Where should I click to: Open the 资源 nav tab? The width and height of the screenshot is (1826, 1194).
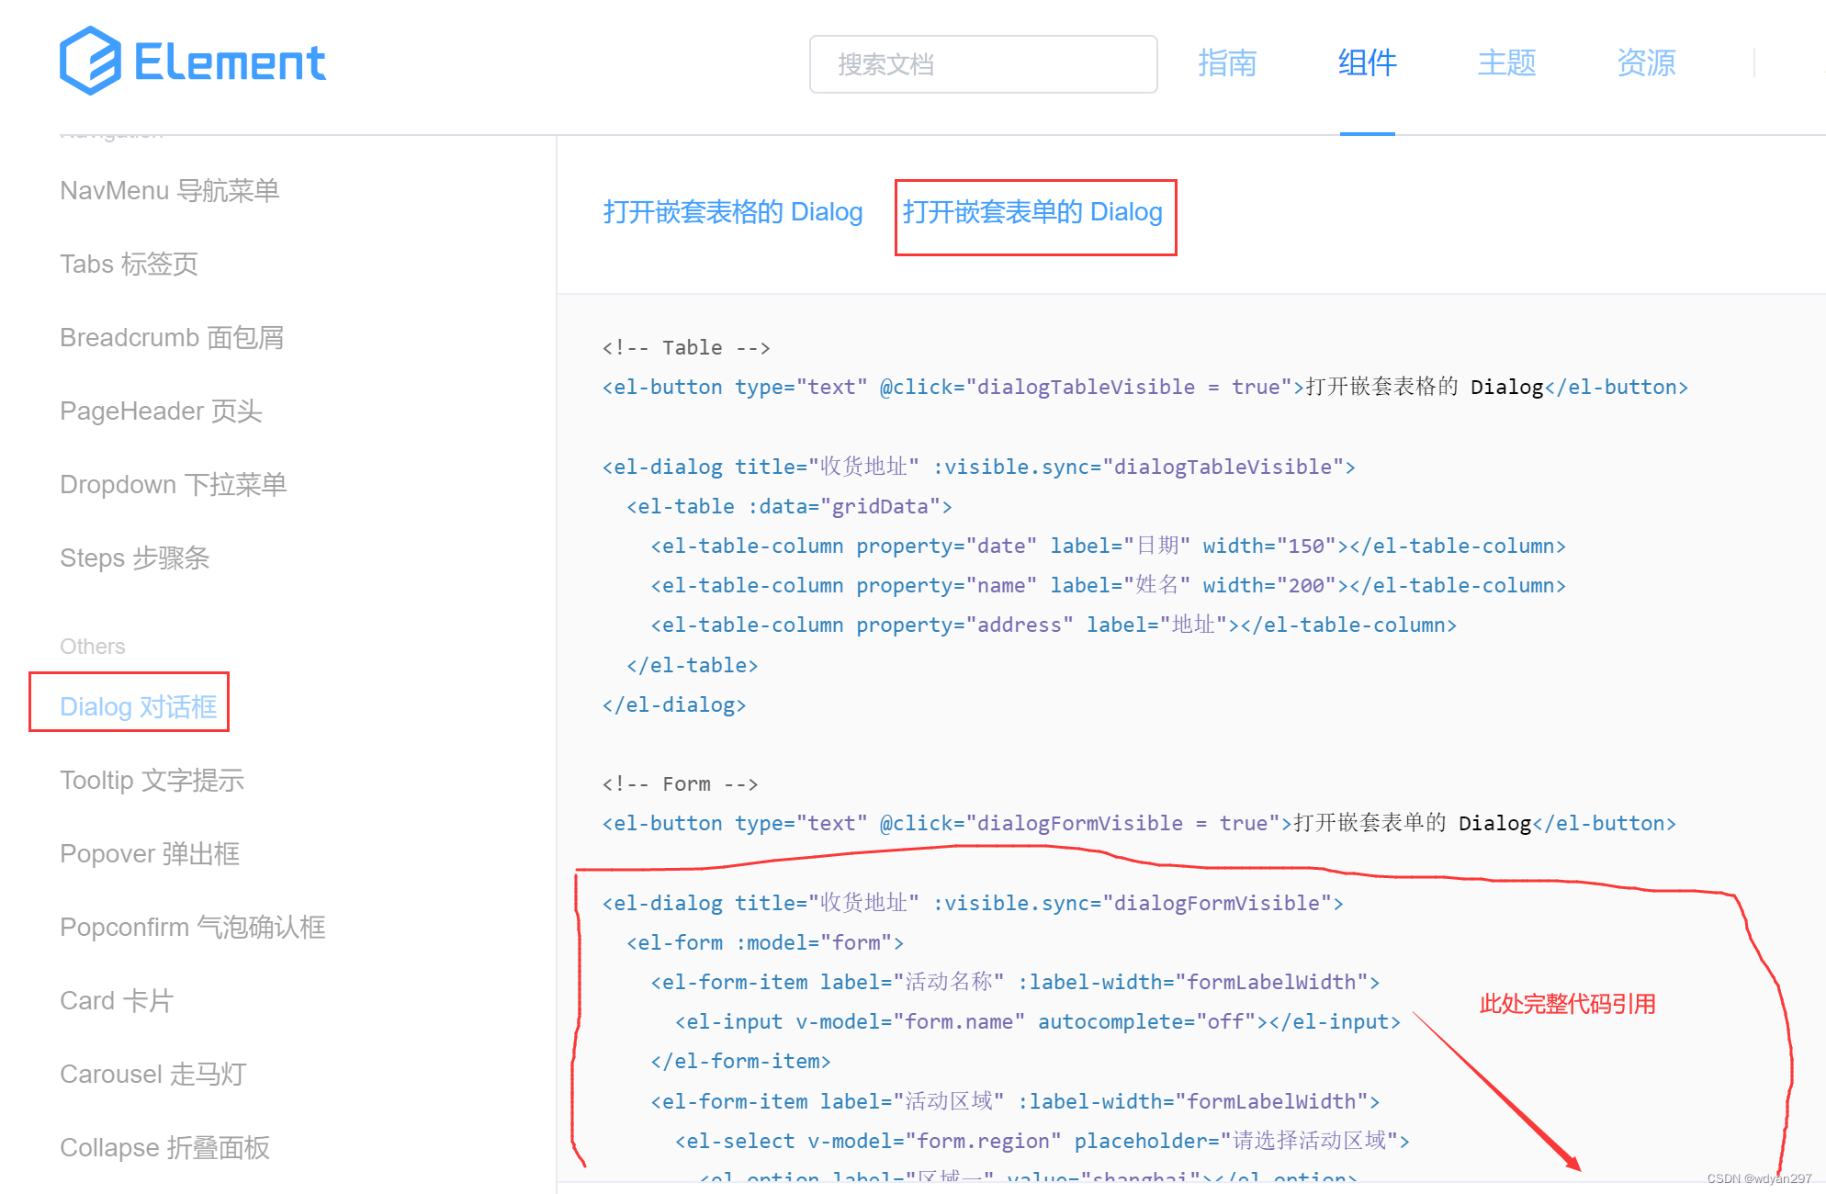click(1646, 63)
